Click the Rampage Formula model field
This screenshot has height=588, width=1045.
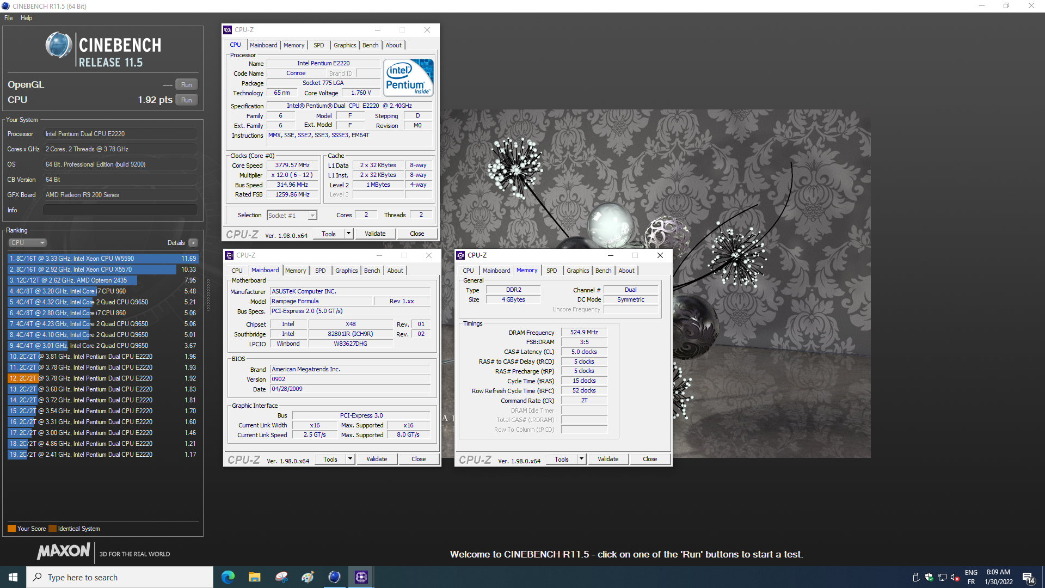(321, 301)
